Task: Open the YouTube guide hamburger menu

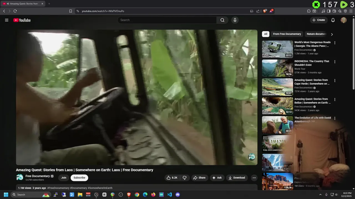Action: pos(7,20)
